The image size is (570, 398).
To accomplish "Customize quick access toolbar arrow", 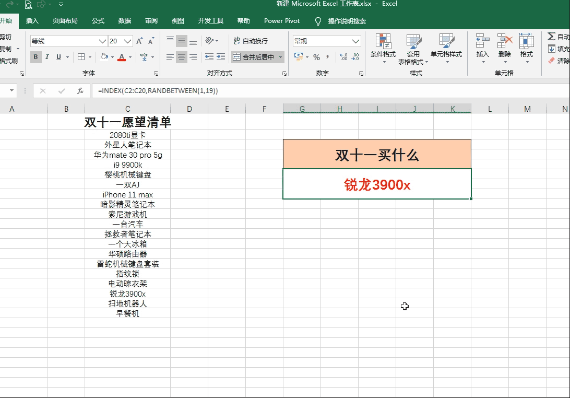I will pyautogui.click(x=61, y=4).
